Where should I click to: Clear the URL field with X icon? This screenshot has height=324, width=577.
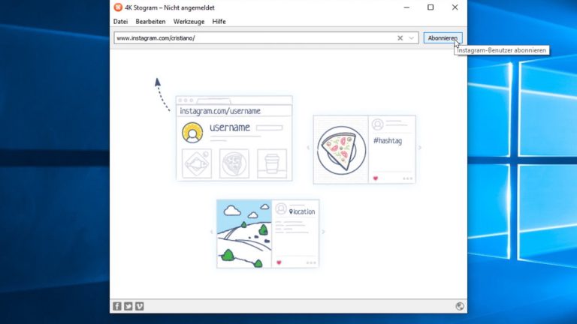(x=400, y=38)
